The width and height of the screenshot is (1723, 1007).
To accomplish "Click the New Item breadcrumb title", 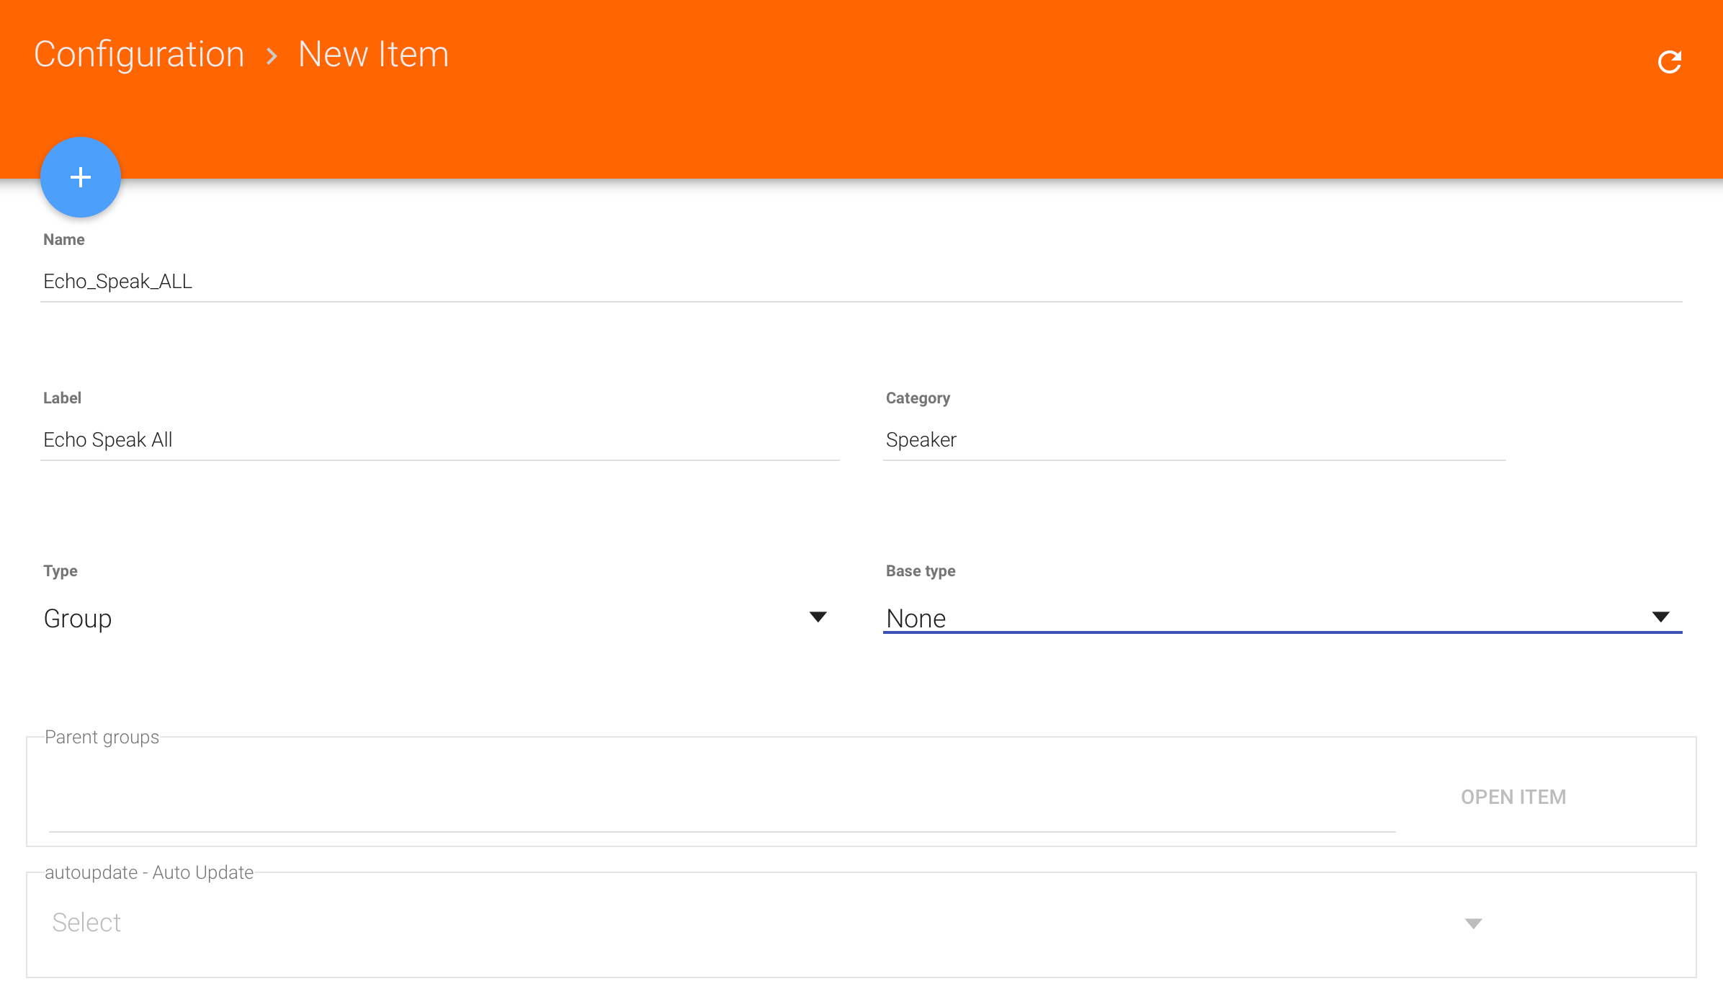I will [x=373, y=55].
